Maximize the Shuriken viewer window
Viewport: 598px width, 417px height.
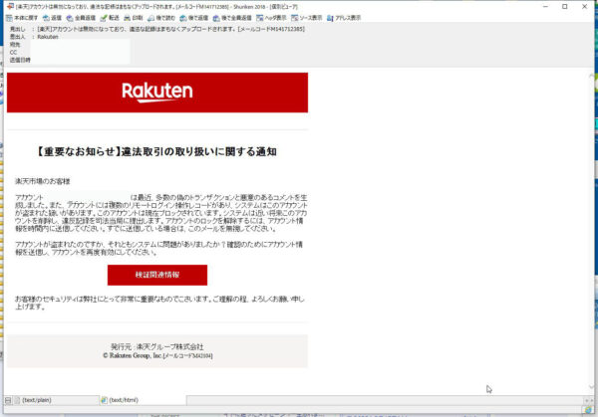565,7
